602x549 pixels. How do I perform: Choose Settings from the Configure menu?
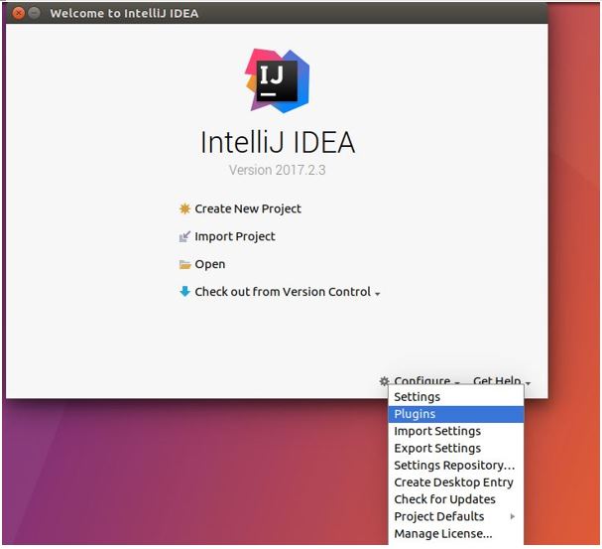point(456,397)
